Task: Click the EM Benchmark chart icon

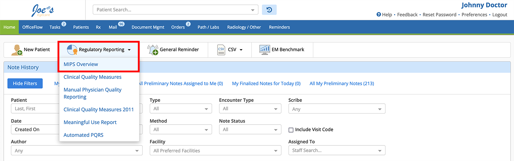Action: click(x=264, y=50)
